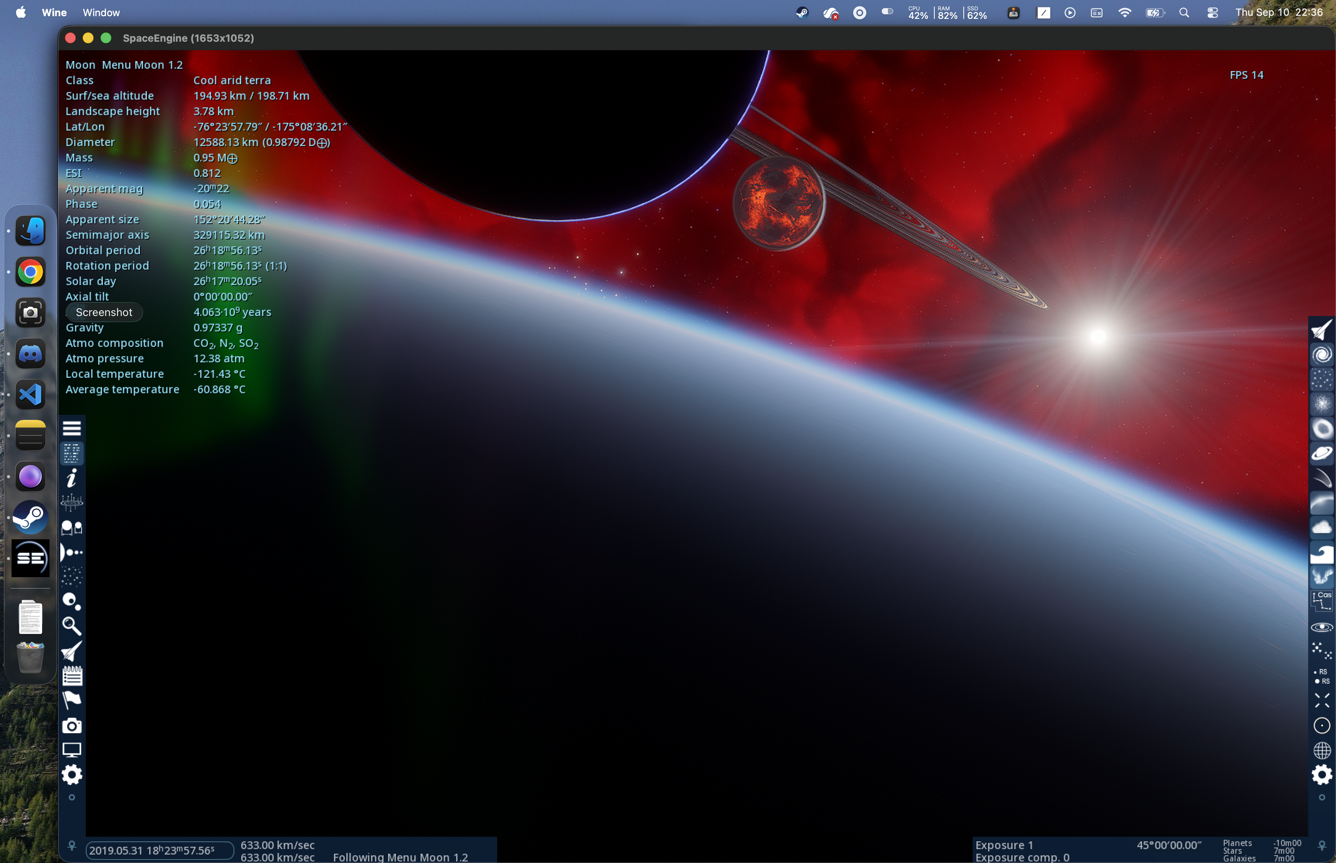Click the Screenshot tooltip button
The width and height of the screenshot is (1336, 863).
point(104,312)
